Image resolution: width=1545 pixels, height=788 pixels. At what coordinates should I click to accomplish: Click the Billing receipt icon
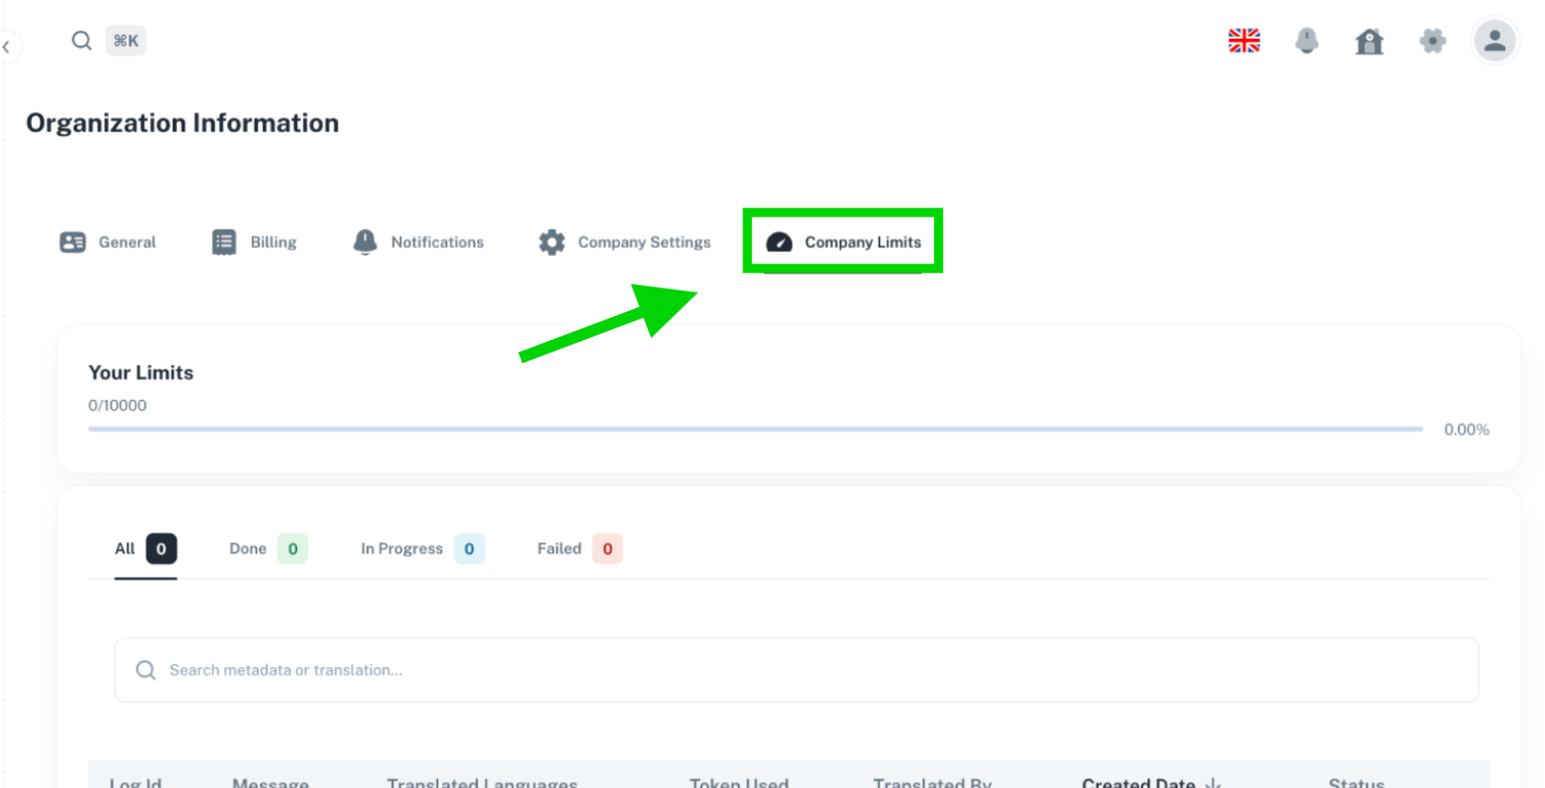click(224, 242)
